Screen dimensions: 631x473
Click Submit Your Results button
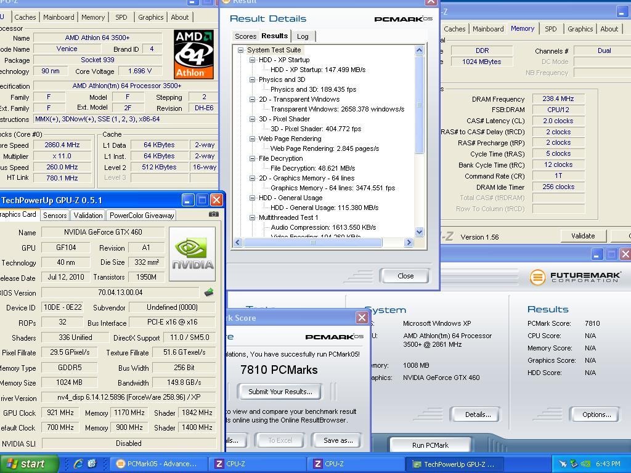(280, 391)
